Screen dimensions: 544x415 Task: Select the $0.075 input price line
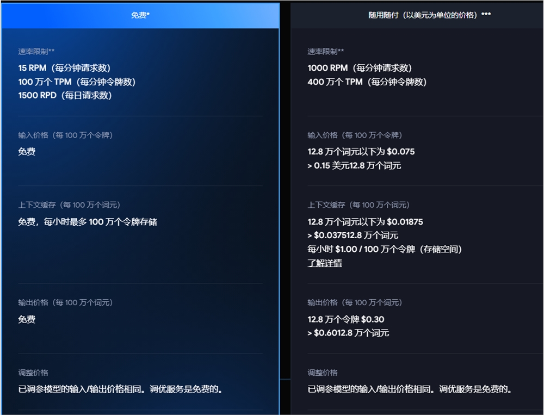click(361, 152)
